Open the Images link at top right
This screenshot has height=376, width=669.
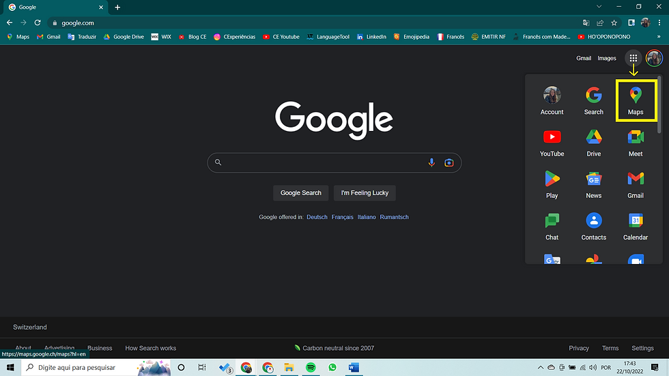point(607,58)
